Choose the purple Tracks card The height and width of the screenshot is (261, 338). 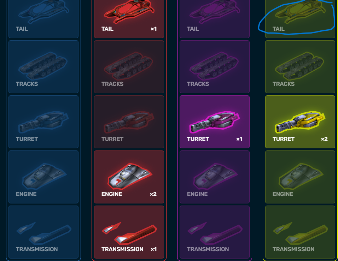(215, 67)
